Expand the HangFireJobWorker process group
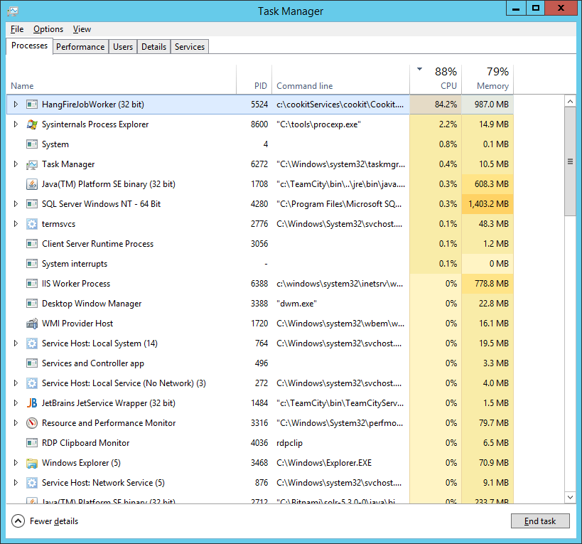The image size is (582, 544). pyautogui.click(x=16, y=105)
